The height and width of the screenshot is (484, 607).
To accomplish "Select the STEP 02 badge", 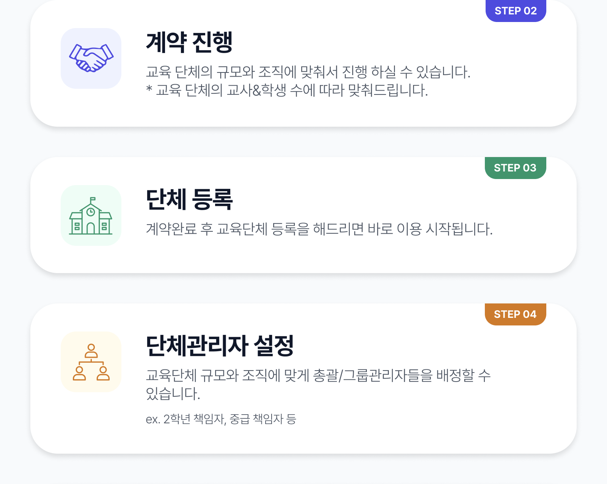I will pos(516,11).
